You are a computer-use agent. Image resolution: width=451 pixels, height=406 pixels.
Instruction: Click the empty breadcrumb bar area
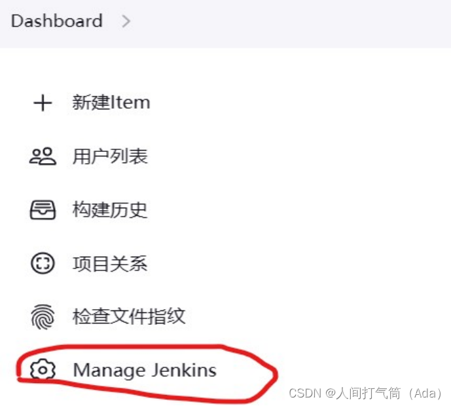click(x=287, y=23)
